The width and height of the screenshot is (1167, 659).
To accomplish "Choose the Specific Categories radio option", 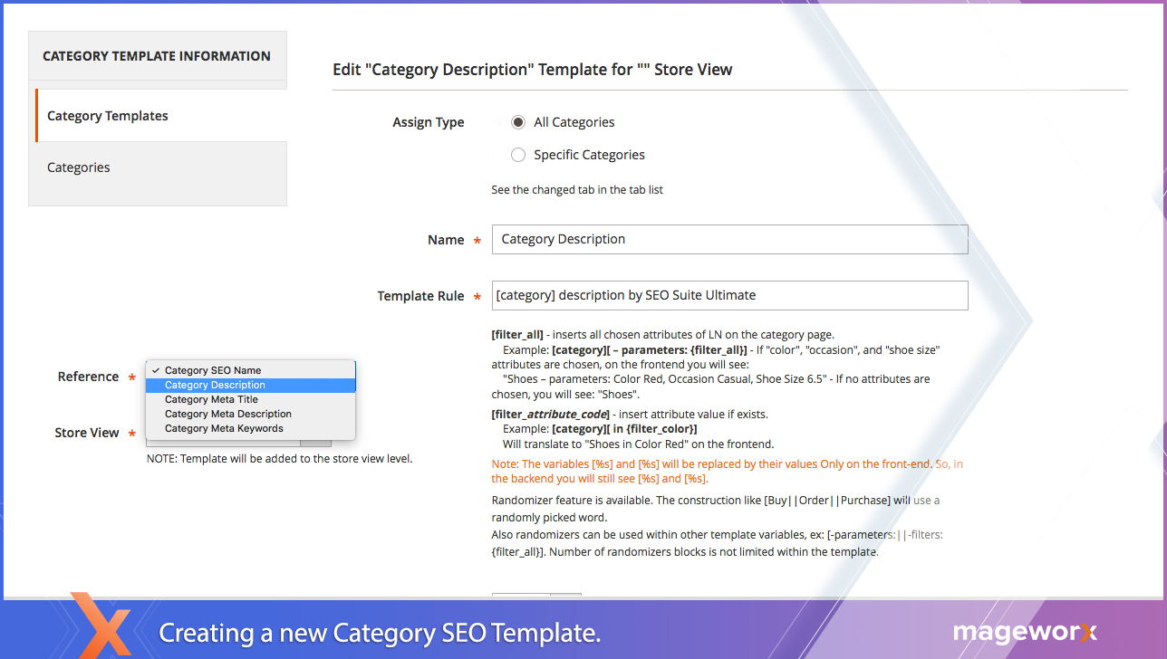I will pyautogui.click(x=518, y=155).
